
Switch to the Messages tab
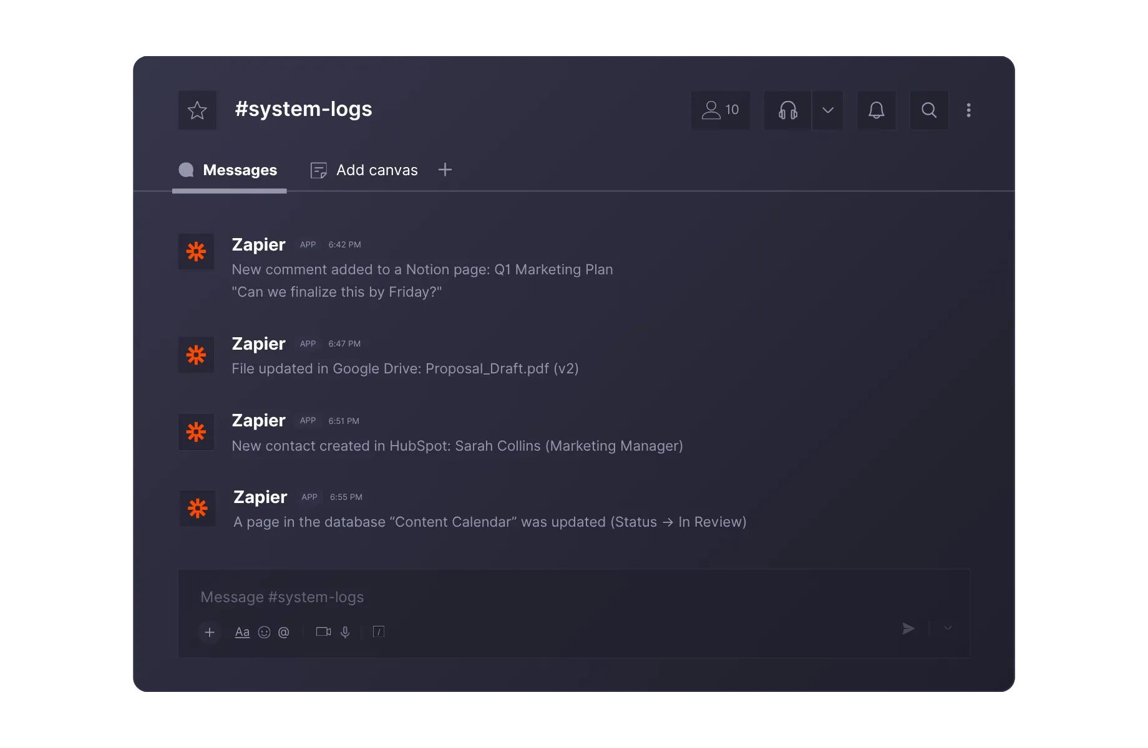(240, 170)
